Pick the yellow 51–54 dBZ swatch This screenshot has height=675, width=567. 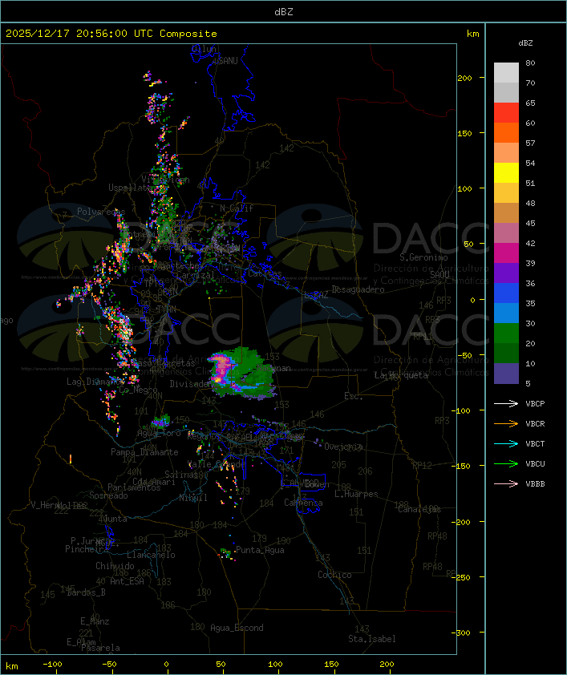click(506, 172)
